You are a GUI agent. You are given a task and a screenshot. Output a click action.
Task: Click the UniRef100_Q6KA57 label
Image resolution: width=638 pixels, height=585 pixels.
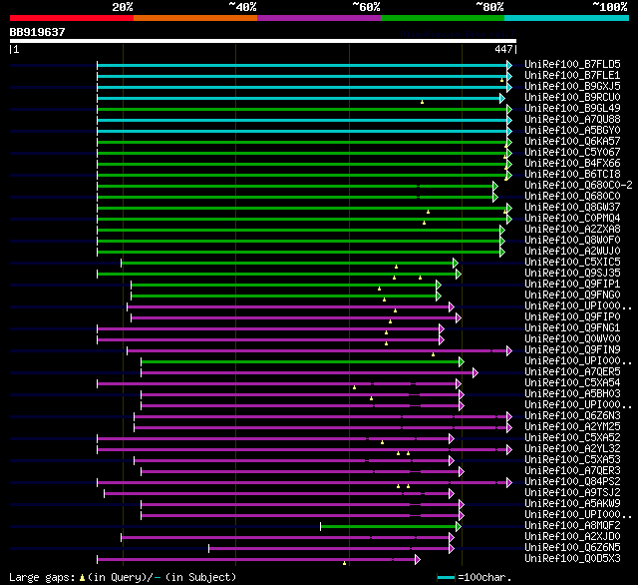[572, 142]
